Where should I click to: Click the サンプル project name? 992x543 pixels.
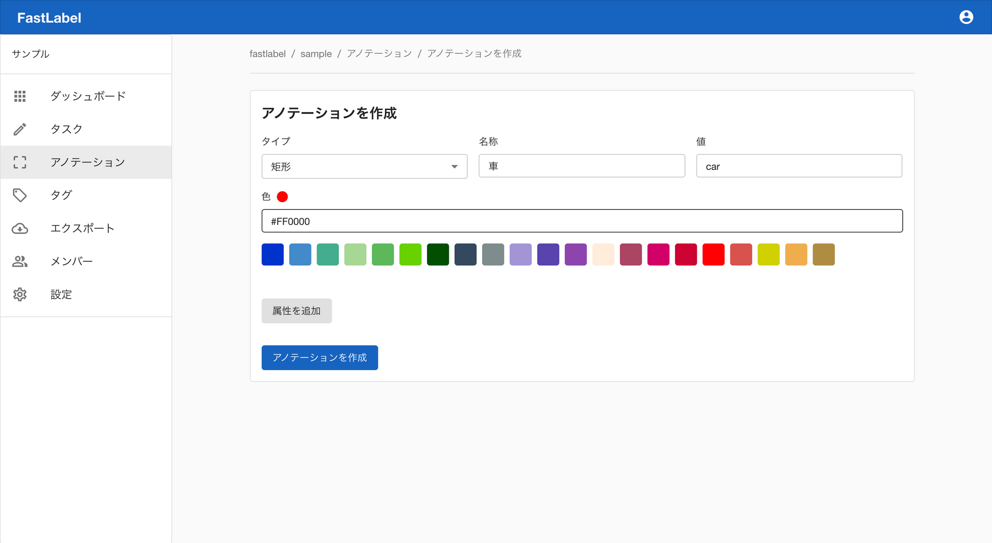click(x=31, y=54)
